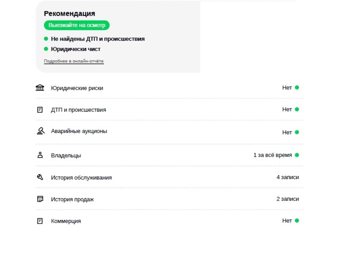The image size is (350, 262).
Task: Open the 2 записи sales history count
Action: 288,199
